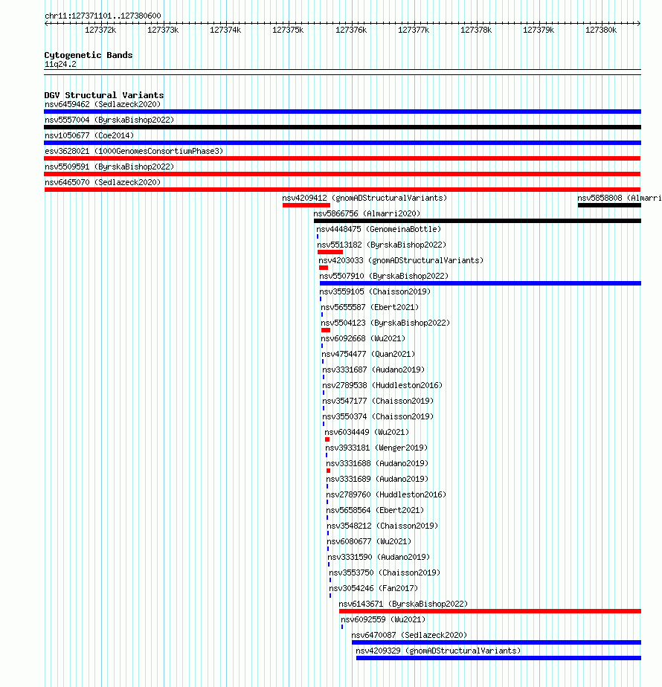Select nsv3548212 (Chaisson2019) label
Image resolution: width=662 pixels, height=687 pixels.
382,526
